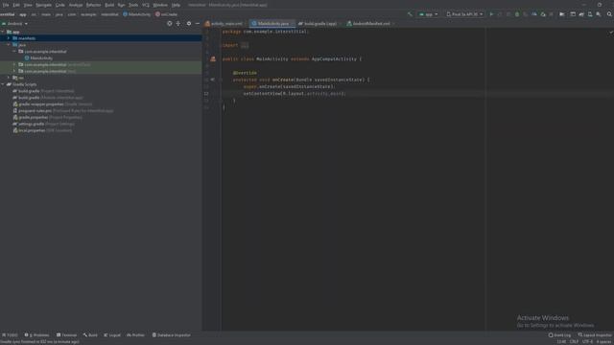Click the Select Opened File target icon
This screenshot has height=345, width=614.
170,23
